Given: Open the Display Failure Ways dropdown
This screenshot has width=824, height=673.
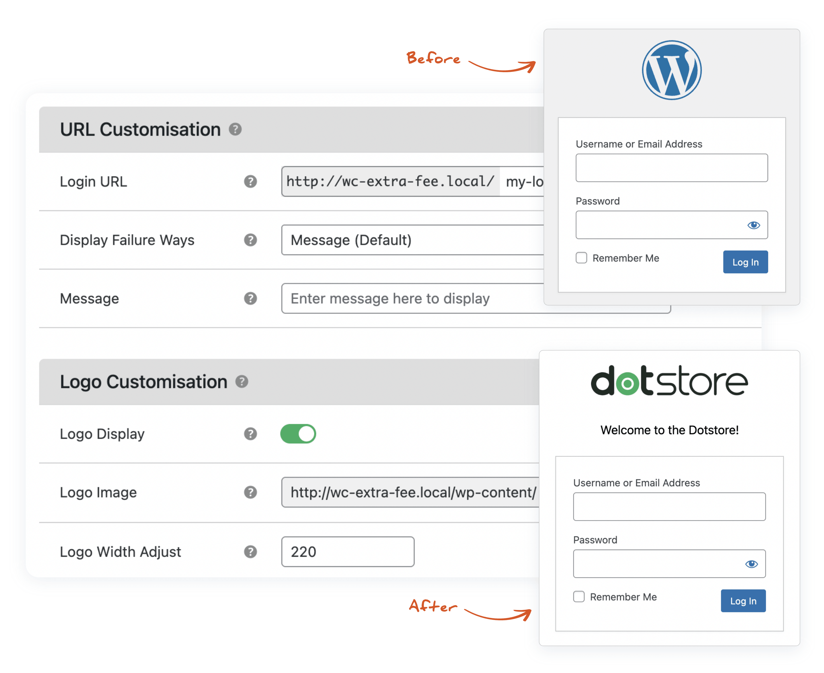Looking at the screenshot, I should [x=413, y=240].
